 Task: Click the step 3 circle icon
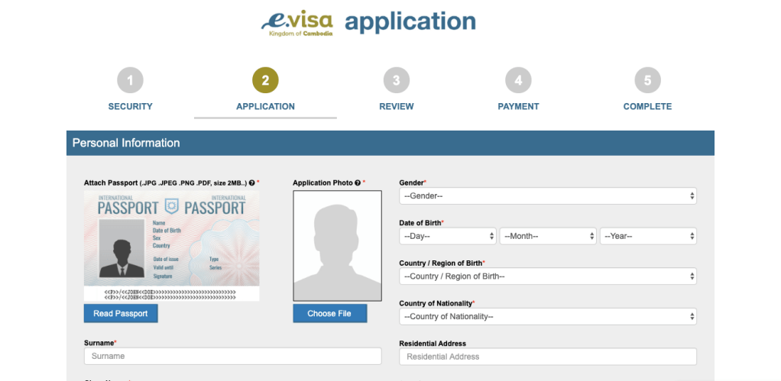(x=396, y=80)
